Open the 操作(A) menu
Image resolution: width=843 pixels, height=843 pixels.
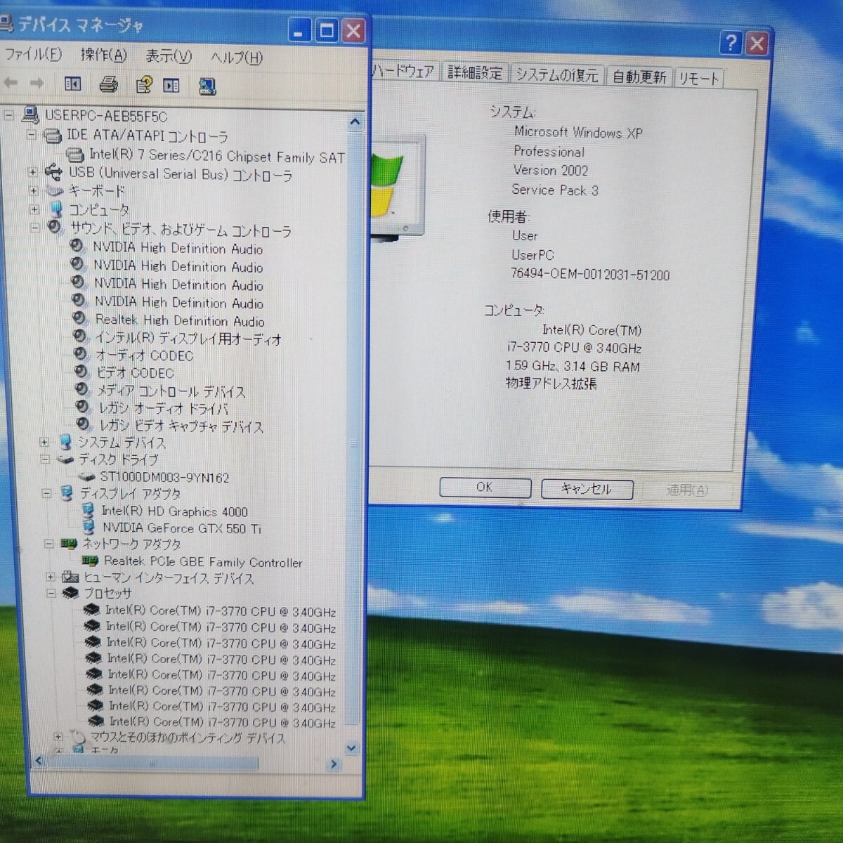pos(103,55)
